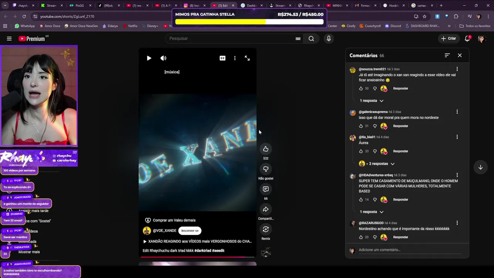Image resolution: width=494 pixels, height=278 pixels.
Task: Seek on the short's red progress bar
Action: pyautogui.click(x=197, y=257)
